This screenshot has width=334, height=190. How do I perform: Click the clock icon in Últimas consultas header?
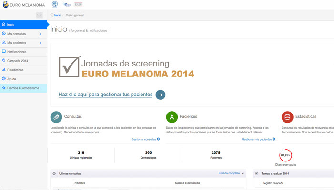click(x=54, y=173)
